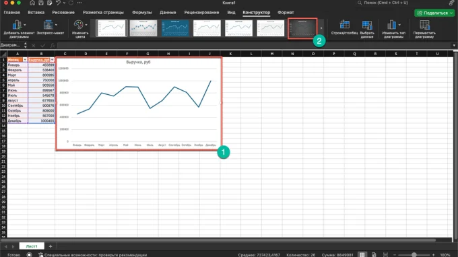
Task: Click the Redo icon
Action: (x=71, y=3)
